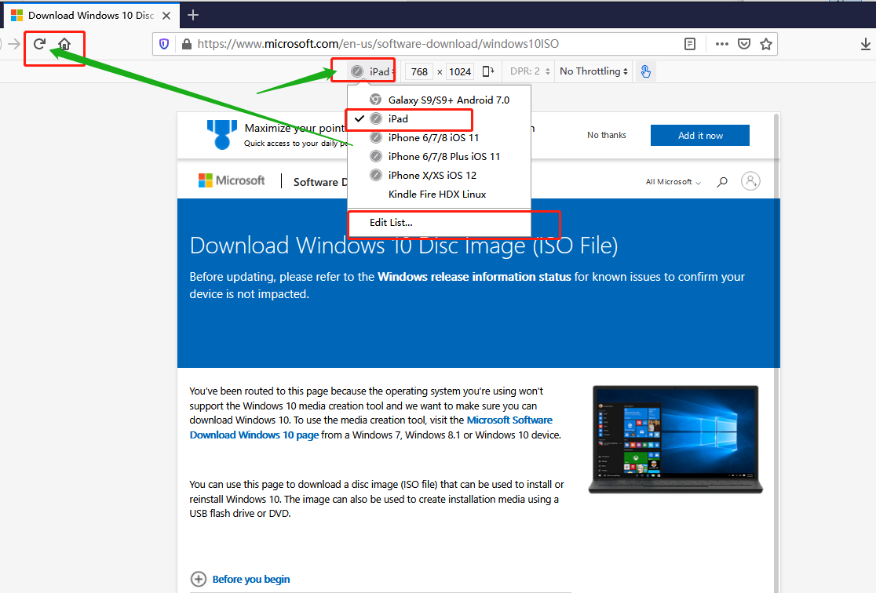Toggle reader view icon in address bar
This screenshot has width=876, height=593.
coord(690,44)
